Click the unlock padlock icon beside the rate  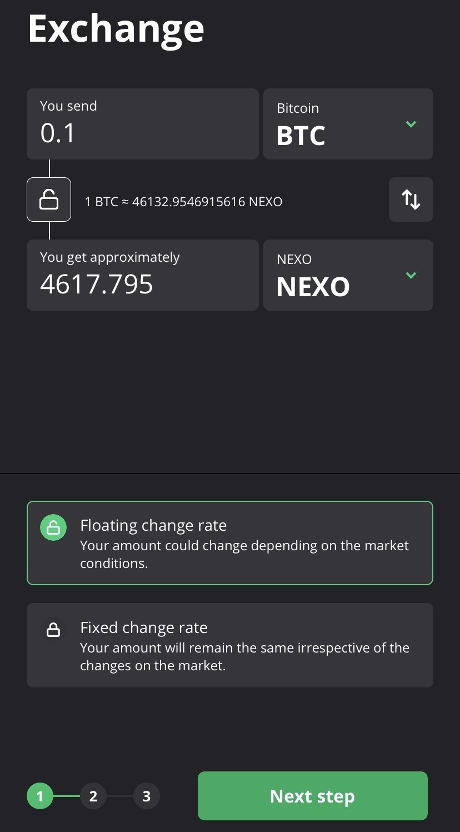(49, 200)
